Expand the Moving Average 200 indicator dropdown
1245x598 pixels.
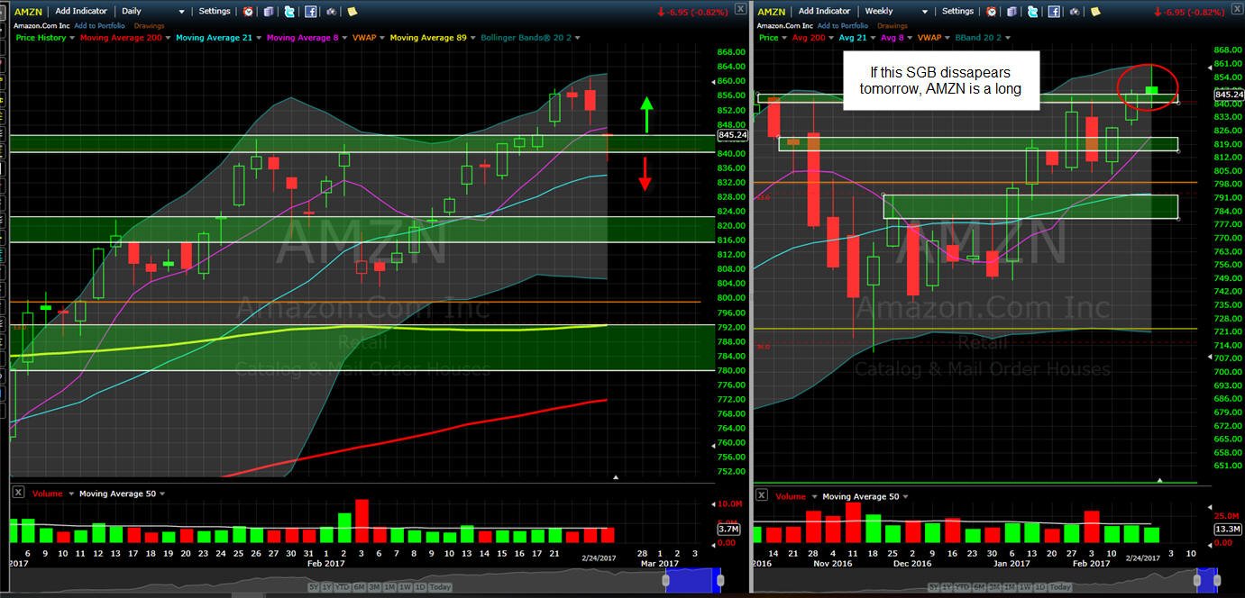(x=168, y=38)
